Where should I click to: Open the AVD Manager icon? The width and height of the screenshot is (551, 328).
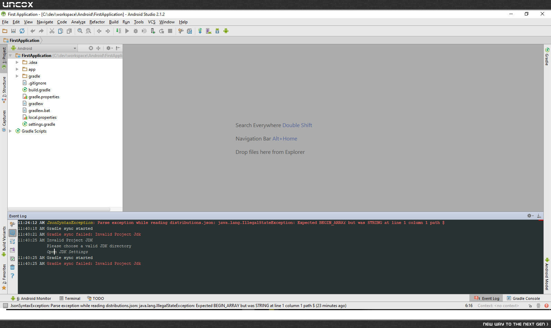(x=209, y=31)
